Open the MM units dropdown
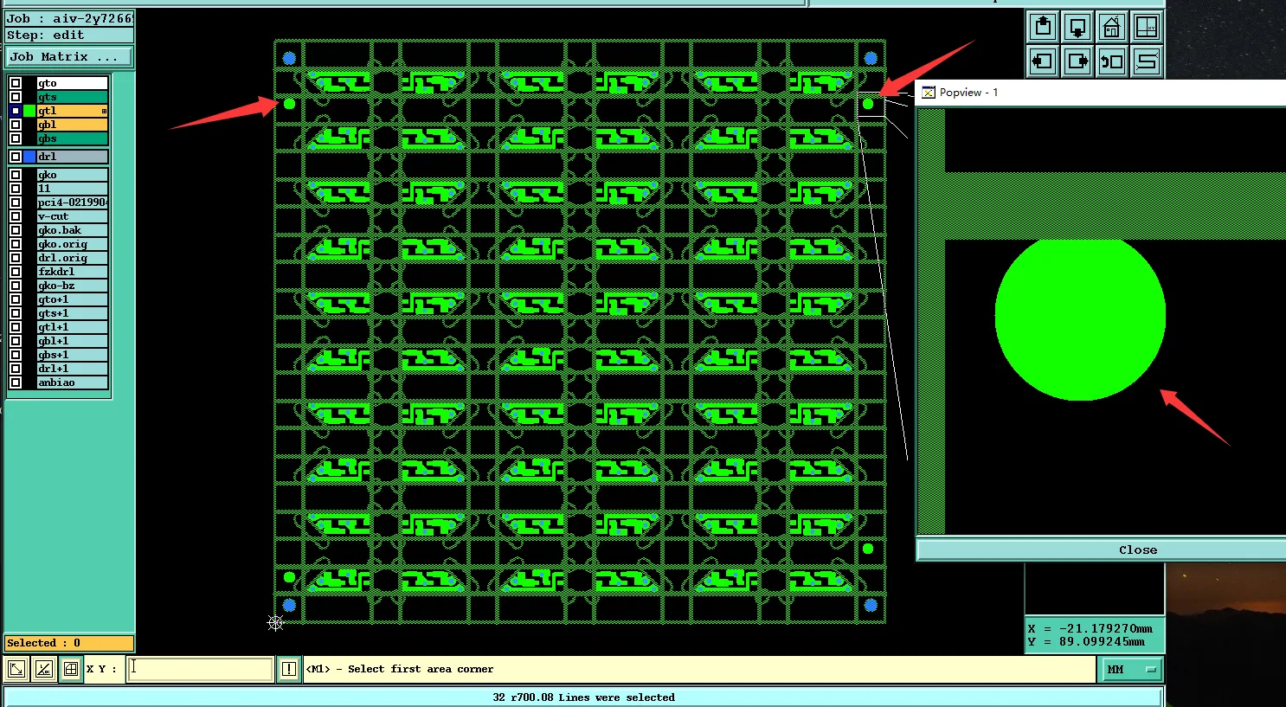Image resolution: width=1286 pixels, height=707 pixels. 1131,669
